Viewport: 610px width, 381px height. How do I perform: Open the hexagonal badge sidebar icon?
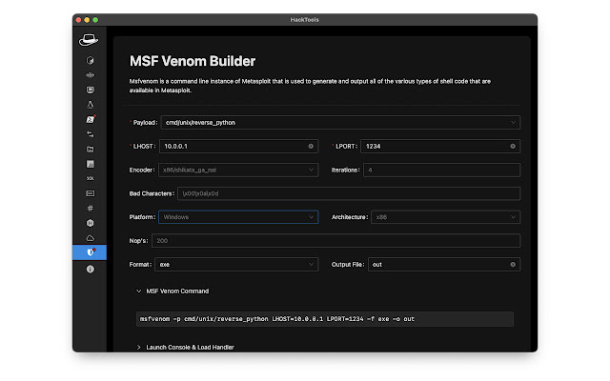click(90, 223)
